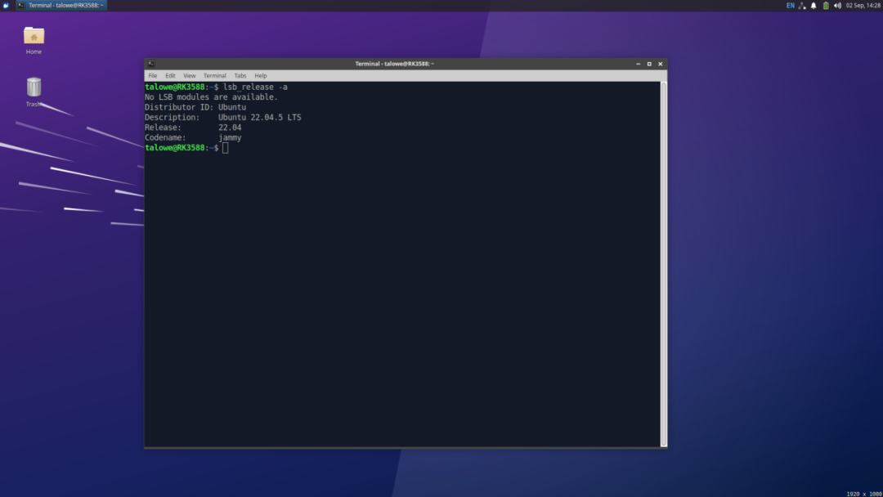Open the Edit menu

coord(170,76)
